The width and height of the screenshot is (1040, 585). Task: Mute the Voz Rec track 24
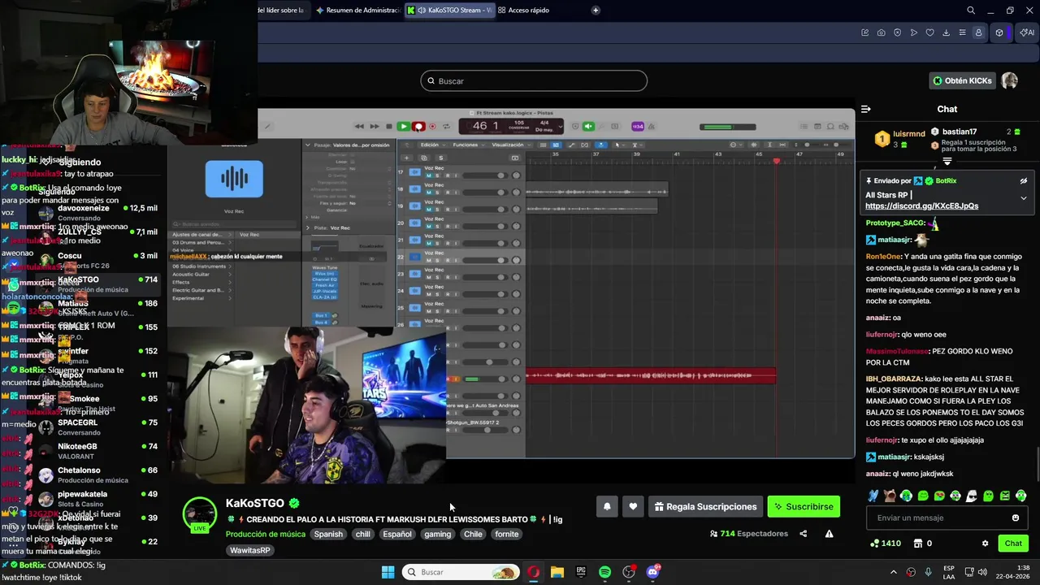click(428, 294)
